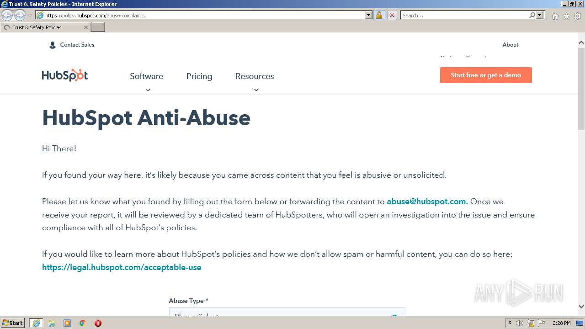
Task: Open legal.hubspot.com acceptable-use link
Action: [122, 267]
